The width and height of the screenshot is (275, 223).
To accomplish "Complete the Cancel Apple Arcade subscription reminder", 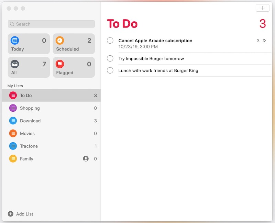I will [x=110, y=40].
